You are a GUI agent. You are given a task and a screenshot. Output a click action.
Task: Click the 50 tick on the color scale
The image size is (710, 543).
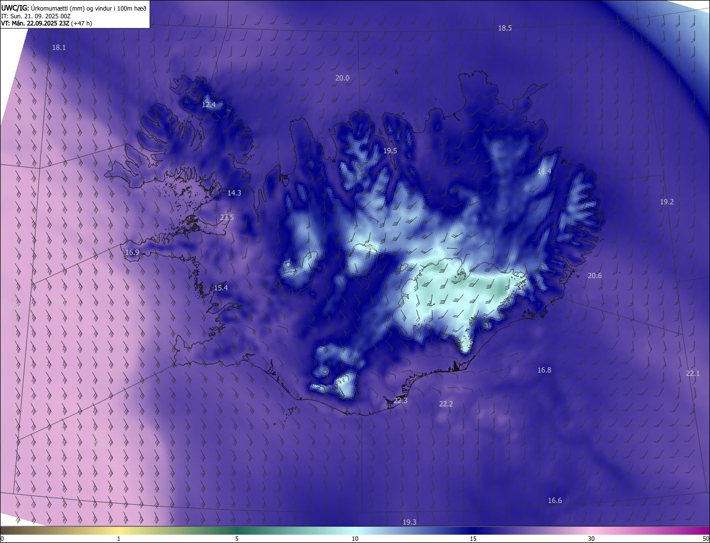click(x=706, y=539)
